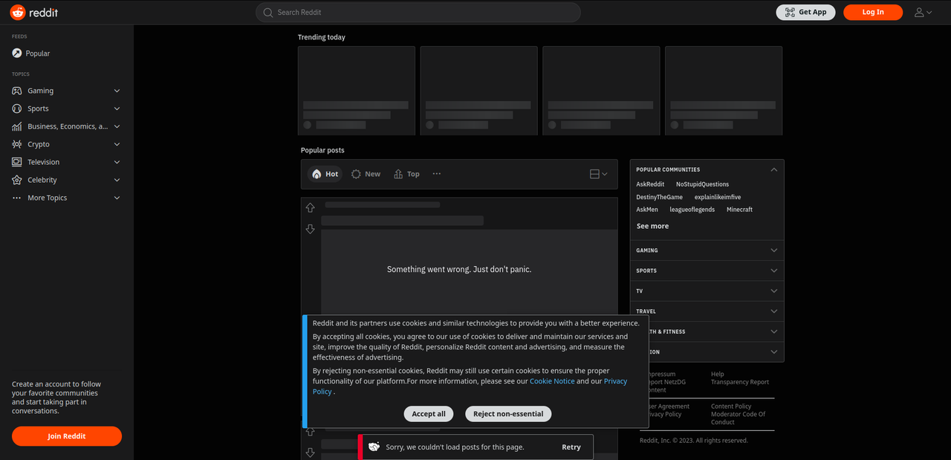Reject non-essential cookies
The width and height of the screenshot is (951, 460).
pos(508,414)
